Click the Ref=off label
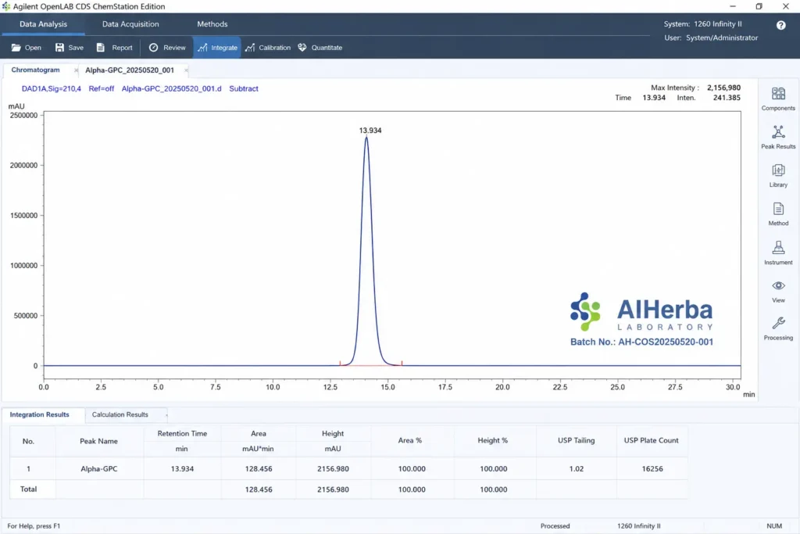Screen dimensions: 800x534 (x=101, y=88)
